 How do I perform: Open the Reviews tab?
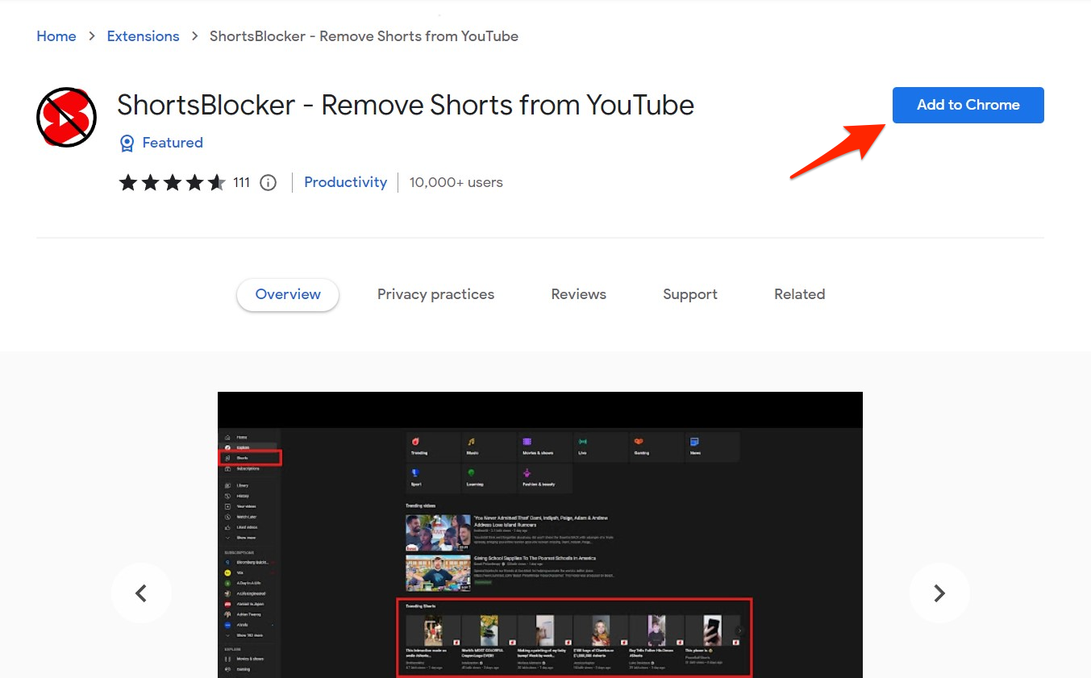point(577,294)
